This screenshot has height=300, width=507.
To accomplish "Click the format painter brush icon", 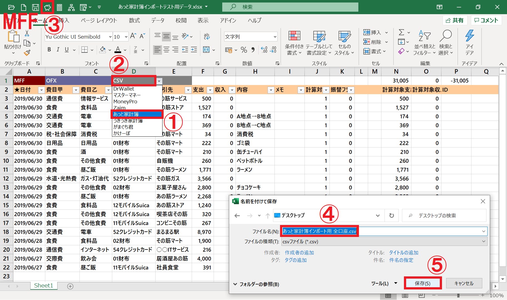I will [27, 53].
